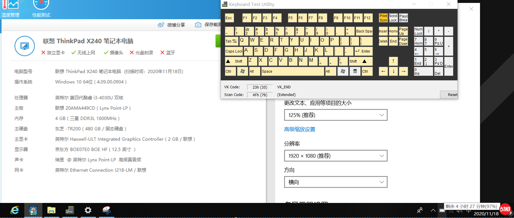This screenshot has height=218, width=514.
Task: Toggle the Caps Lock key
Action: [x=234, y=51]
